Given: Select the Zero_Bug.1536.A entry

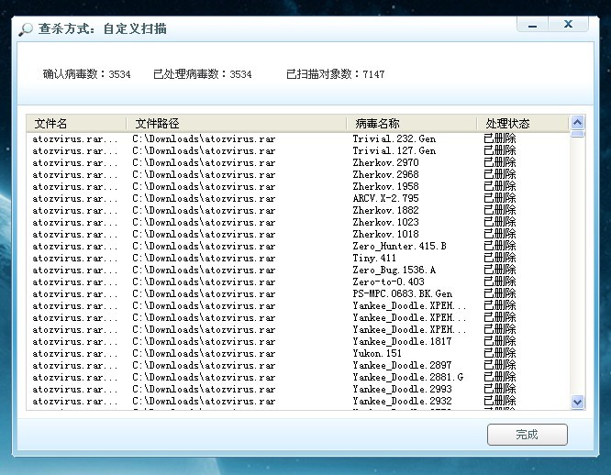Looking at the screenshot, I should [298, 270].
